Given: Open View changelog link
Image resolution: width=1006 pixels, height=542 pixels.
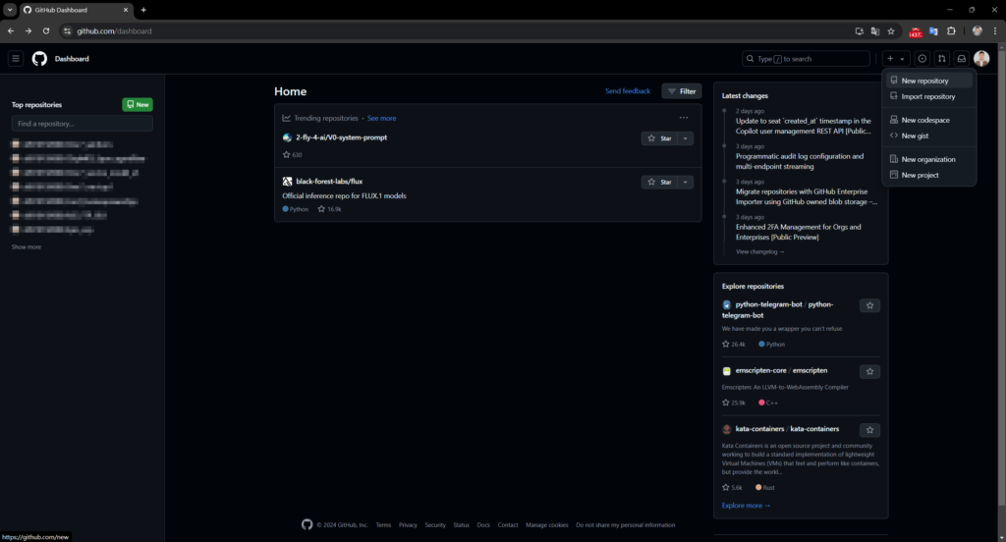Looking at the screenshot, I should (759, 251).
